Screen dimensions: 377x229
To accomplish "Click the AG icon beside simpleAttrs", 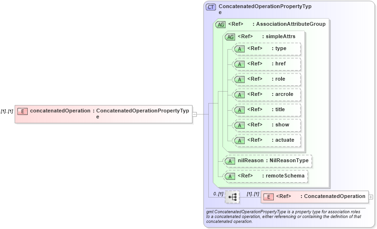I will (230, 37).
